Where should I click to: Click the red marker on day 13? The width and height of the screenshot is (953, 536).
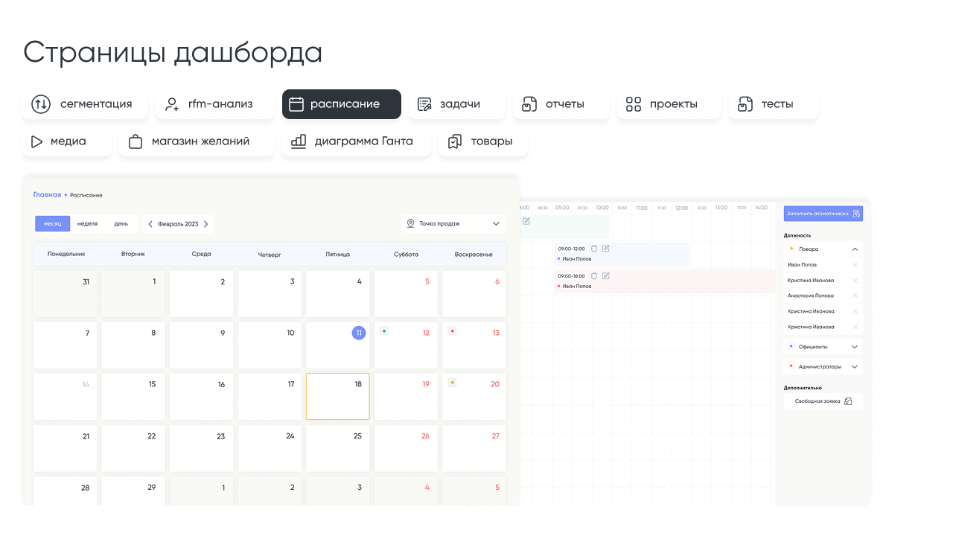pos(452,331)
